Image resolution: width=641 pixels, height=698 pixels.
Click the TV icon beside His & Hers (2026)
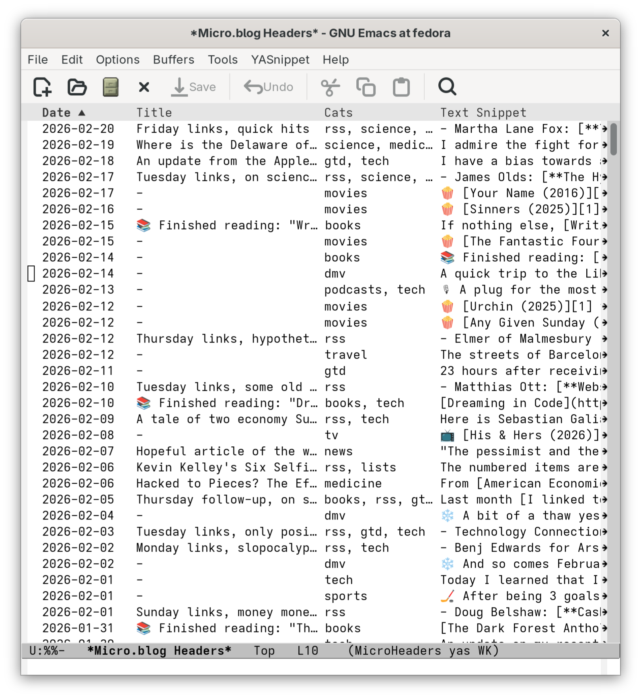[447, 435]
